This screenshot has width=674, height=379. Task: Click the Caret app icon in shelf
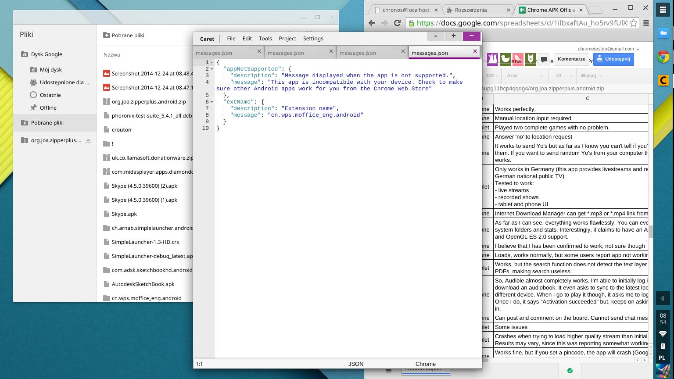(x=663, y=80)
